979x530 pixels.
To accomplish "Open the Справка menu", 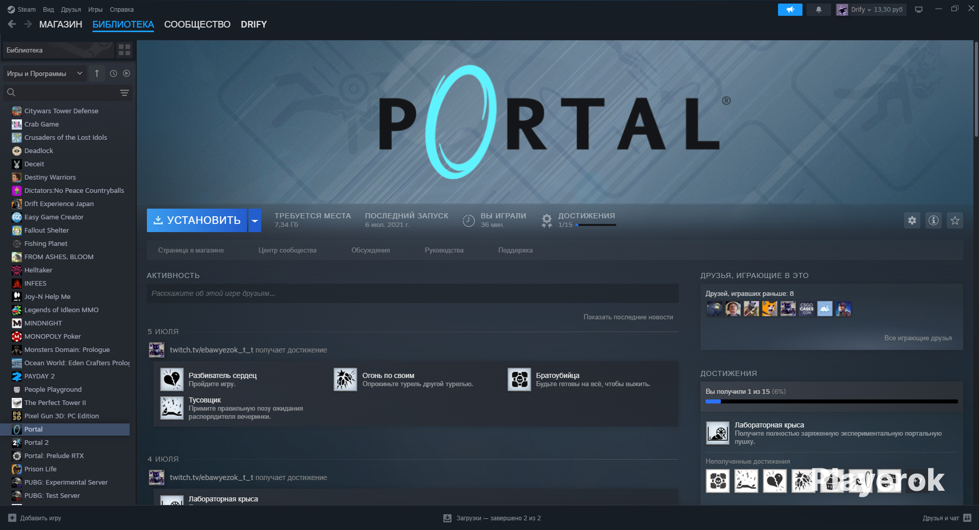I will (121, 10).
